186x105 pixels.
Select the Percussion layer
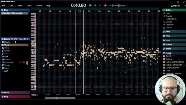[x=9, y=62]
